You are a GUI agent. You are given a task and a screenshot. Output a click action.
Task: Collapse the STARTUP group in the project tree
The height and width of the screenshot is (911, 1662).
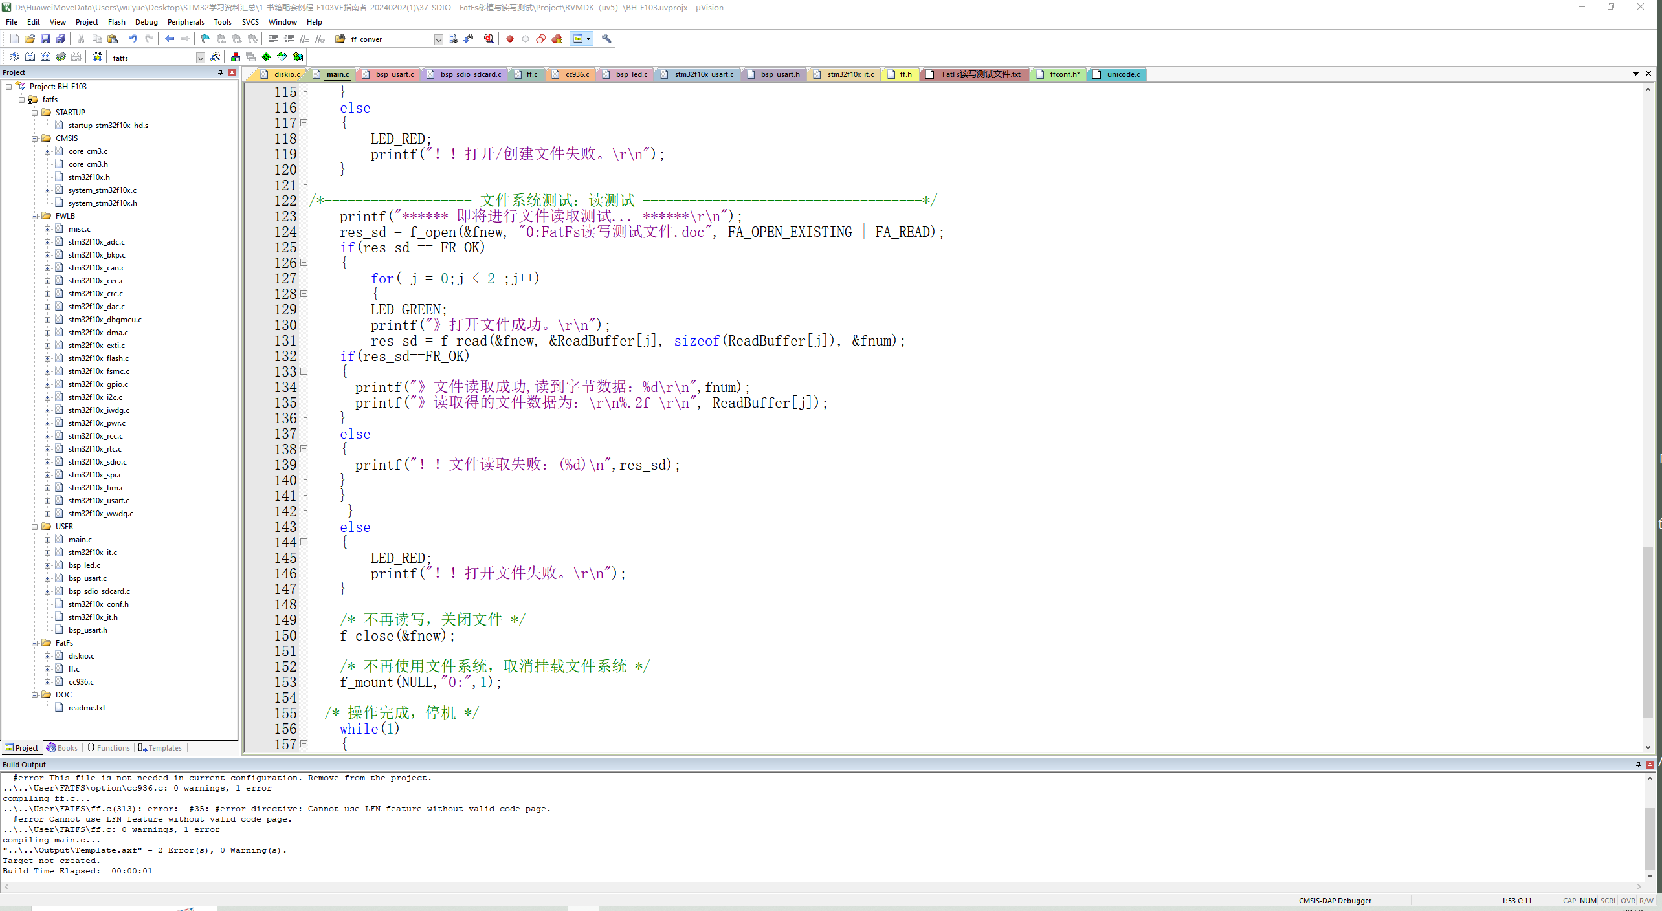[35, 113]
